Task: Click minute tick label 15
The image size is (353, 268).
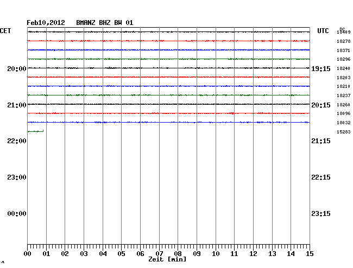Action: pos(310,254)
